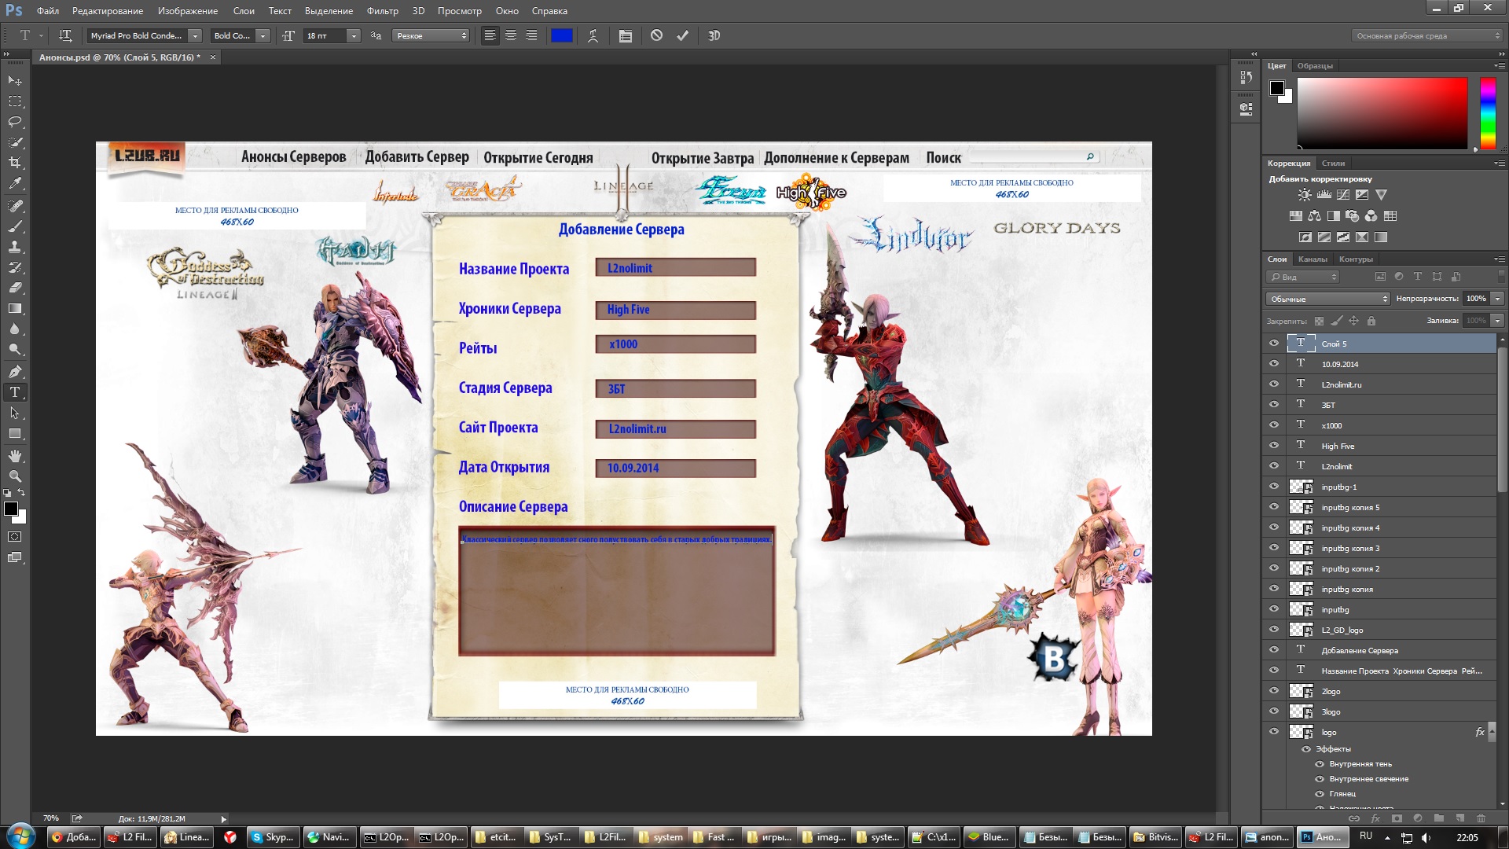The height and width of the screenshot is (849, 1509).
Task: Hide the L2_GD_logo layer
Action: point(1273,630)
